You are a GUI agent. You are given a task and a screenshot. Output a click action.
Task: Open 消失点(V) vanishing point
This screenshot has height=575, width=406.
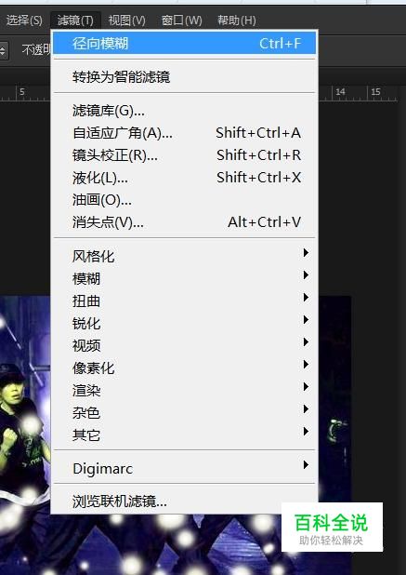click(184, 222)
